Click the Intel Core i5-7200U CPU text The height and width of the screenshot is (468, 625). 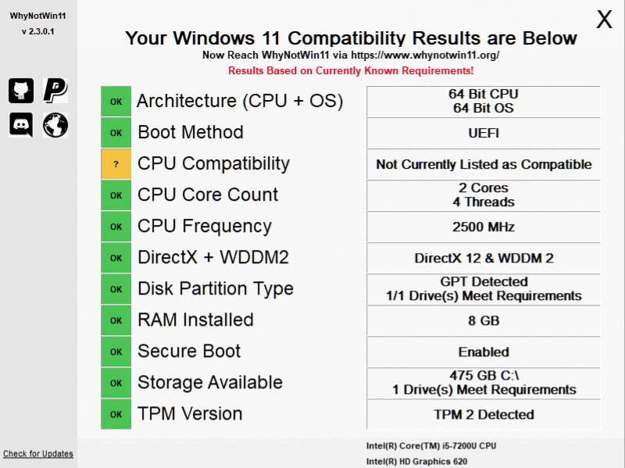tap(430, 446)
